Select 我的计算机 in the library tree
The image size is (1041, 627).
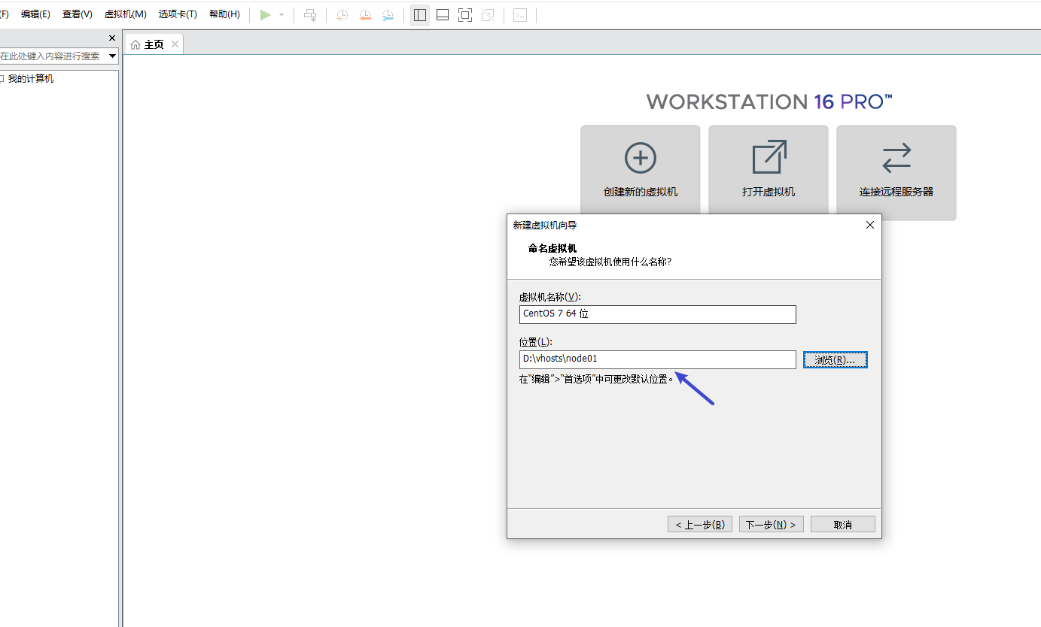[x=31, y=79]
